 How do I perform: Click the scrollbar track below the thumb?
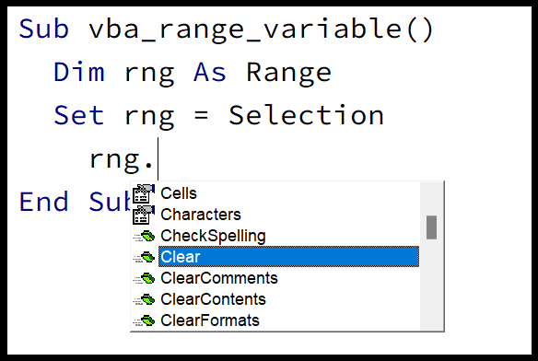[x=432, y=285]
